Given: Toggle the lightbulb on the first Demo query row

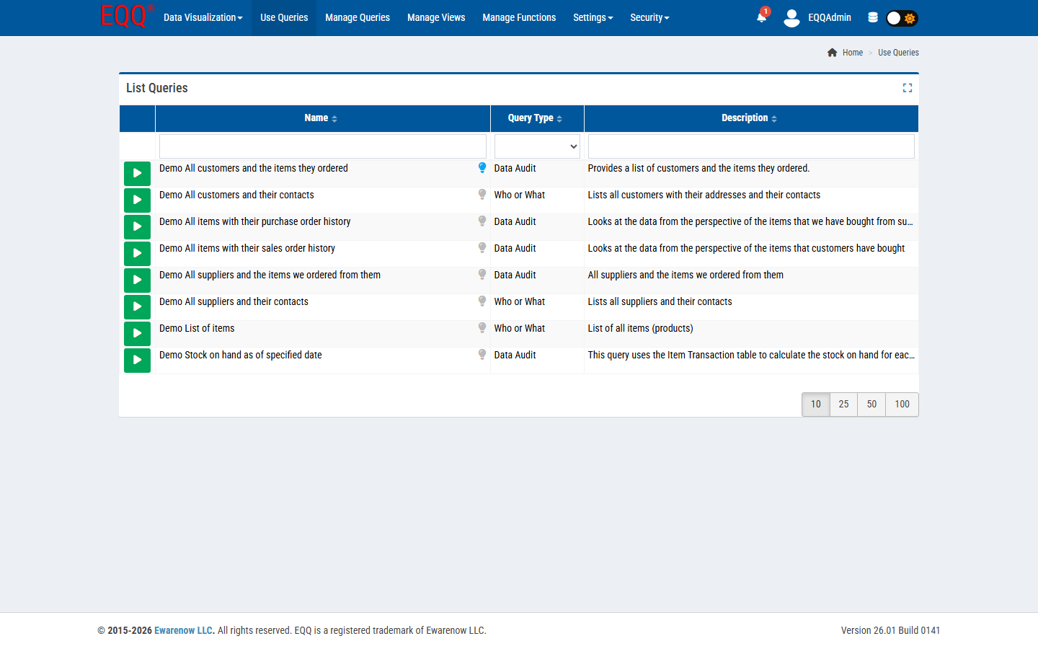Looking at the screenshot, I should (482, 167).
